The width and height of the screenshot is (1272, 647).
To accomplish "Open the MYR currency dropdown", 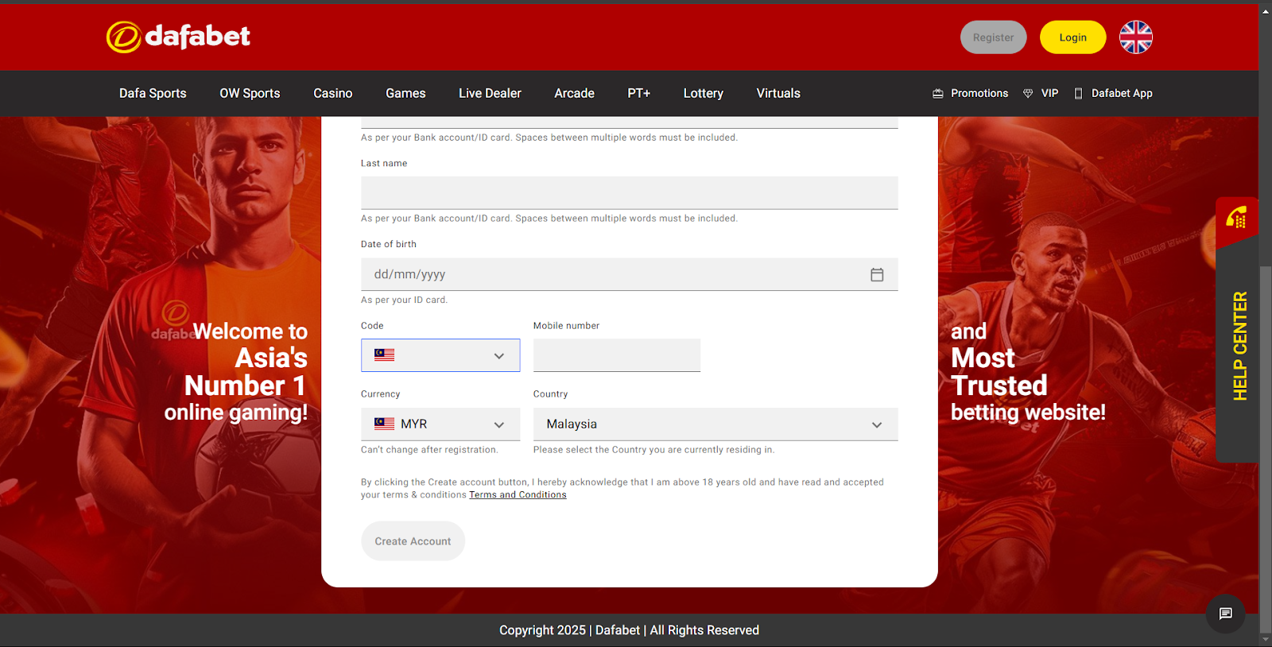I will pos(440,424).
